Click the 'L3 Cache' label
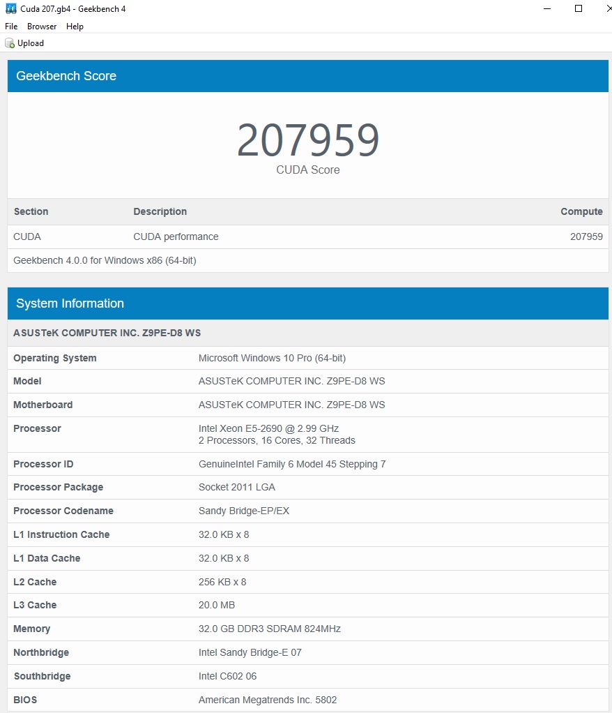 click(x=35, y=605)
